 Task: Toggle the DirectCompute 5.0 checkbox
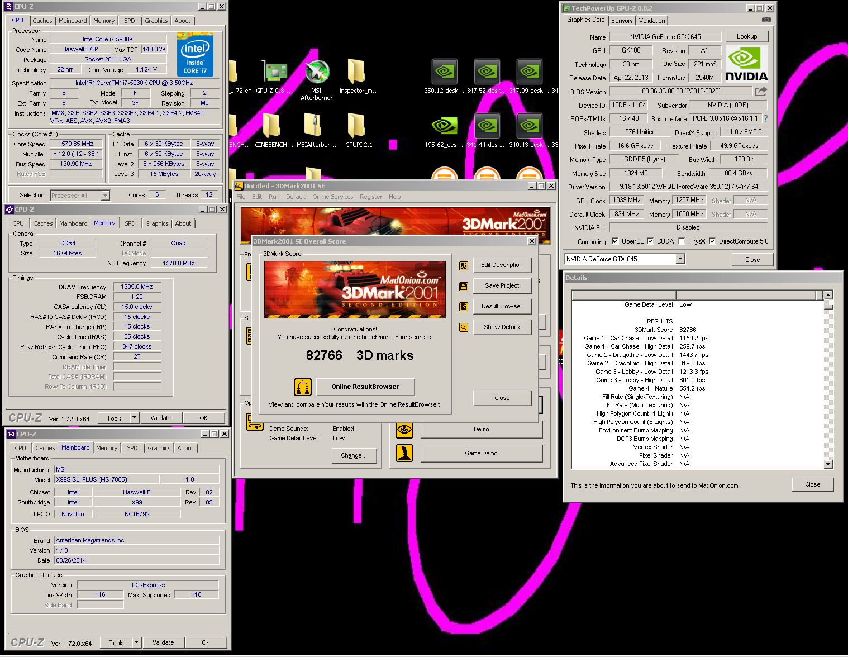(712, 241)
